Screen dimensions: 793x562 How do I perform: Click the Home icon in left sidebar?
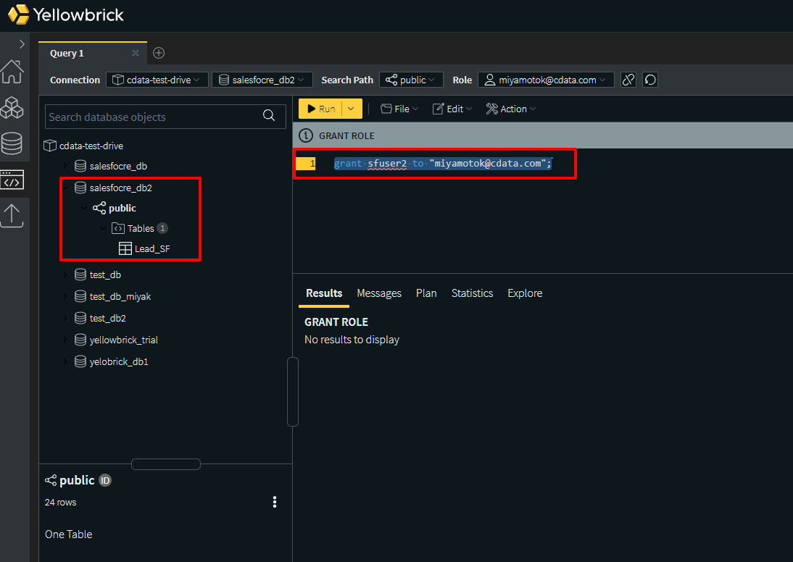point(12,72)
